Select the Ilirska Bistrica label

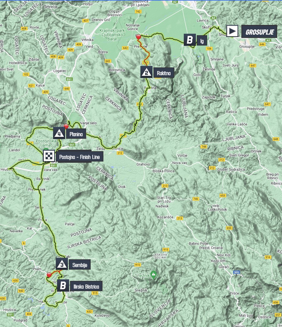pyautogui.click(x=86, y=286)
